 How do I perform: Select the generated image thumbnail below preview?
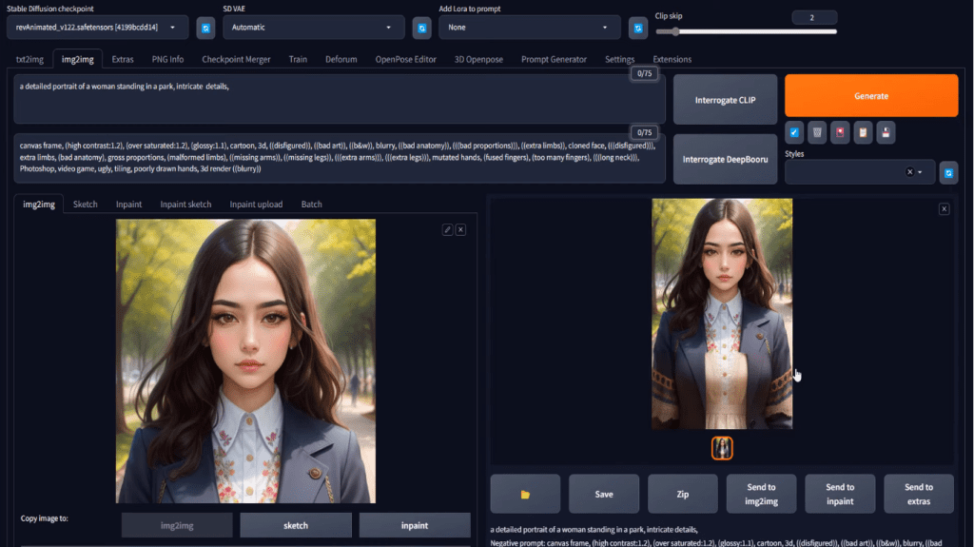click(x=722, y=447)
